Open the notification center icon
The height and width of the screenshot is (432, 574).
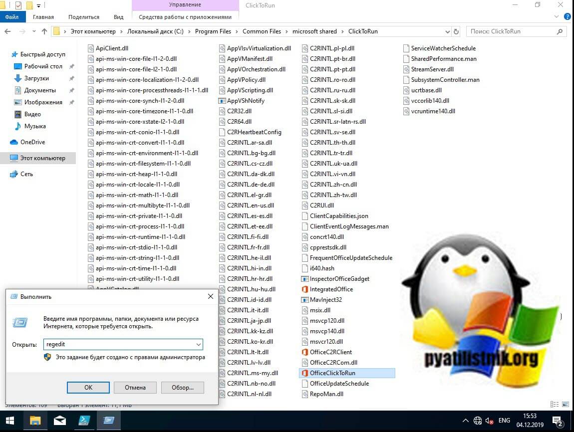coord(558,422)
